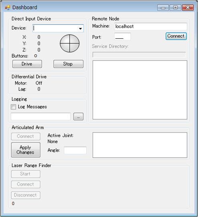Click the Dashboard app icon in title bar

pos(8,8)
